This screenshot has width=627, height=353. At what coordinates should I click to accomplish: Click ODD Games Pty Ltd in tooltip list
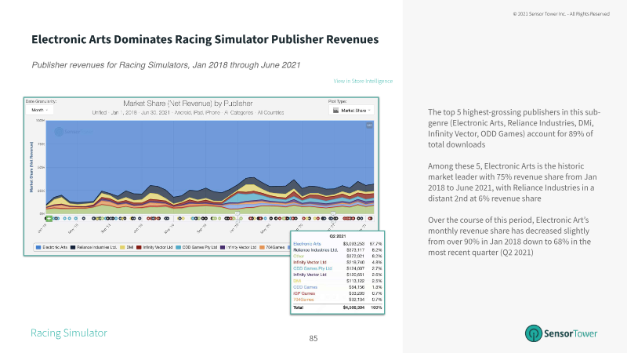(x=313, y=268)
